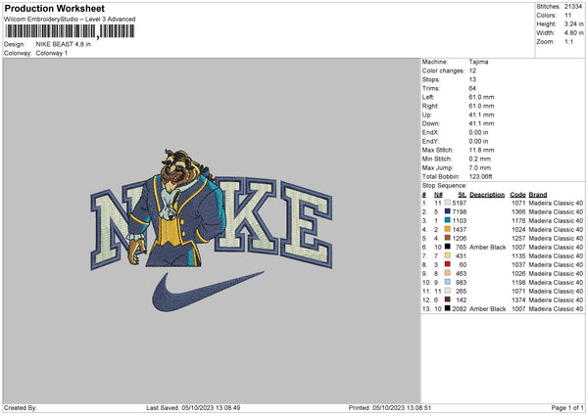Screen dimensions: 588x415
Task: Click thread code 1366 in row 2
Action: pyautogui.click(x=518, y=211)
